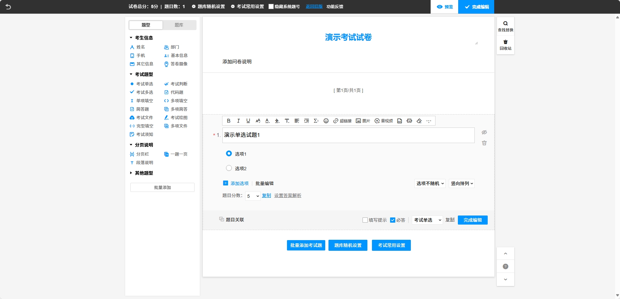Click top bar 完成编辑 button

pyautogui.click(x=476, y=7)
